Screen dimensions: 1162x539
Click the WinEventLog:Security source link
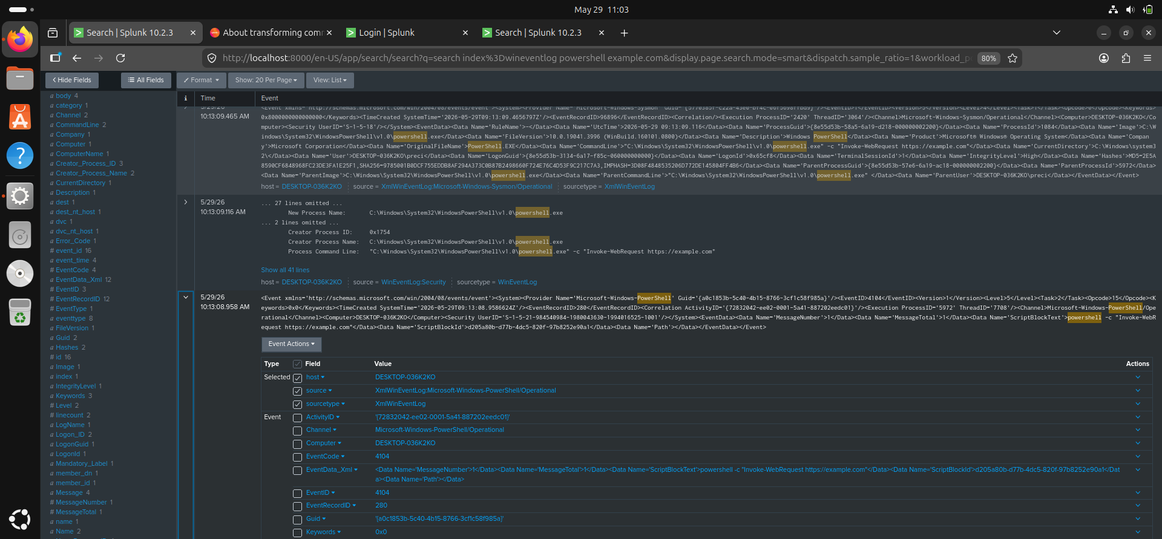(413, 282)
